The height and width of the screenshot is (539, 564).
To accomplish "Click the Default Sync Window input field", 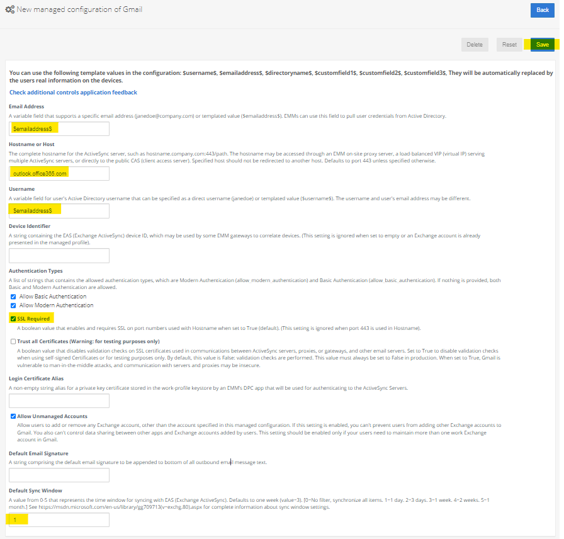I will (x=59, y=520).
